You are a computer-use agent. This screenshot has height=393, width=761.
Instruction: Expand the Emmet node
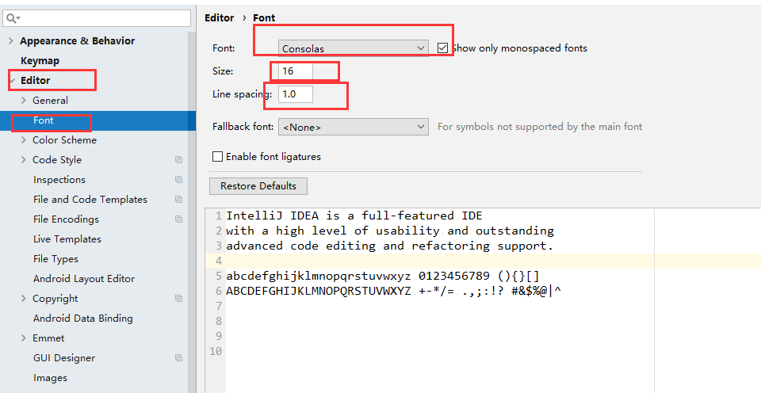23,338
